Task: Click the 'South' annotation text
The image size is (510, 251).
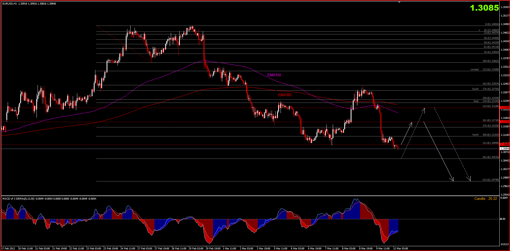Action: tap(475, 89)
